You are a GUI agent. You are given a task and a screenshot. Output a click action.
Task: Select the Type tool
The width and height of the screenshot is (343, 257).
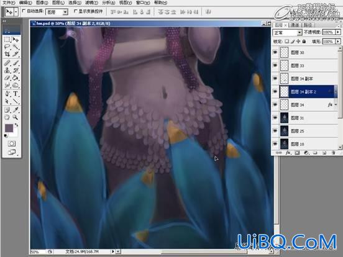tap(16, 94)
